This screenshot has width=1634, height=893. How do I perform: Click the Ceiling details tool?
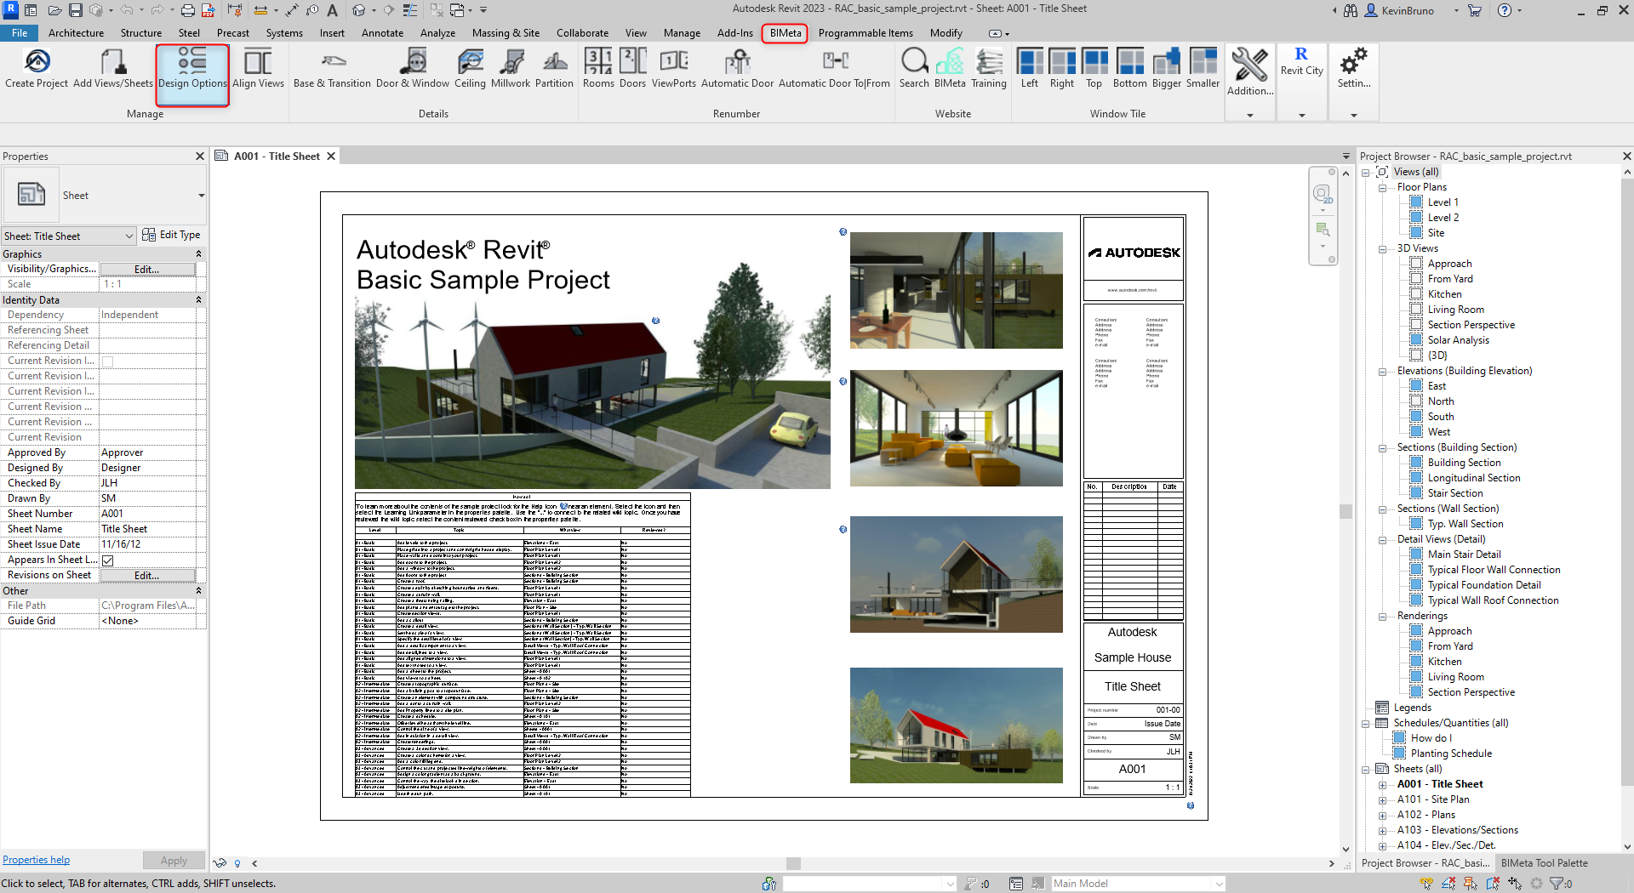pos(470,68)
